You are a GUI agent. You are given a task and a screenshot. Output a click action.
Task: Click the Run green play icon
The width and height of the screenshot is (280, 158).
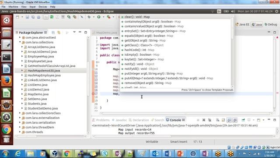tap(99, 17)
